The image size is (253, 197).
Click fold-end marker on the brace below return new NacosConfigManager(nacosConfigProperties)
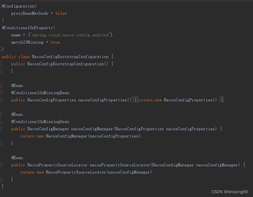coord(1,143)
